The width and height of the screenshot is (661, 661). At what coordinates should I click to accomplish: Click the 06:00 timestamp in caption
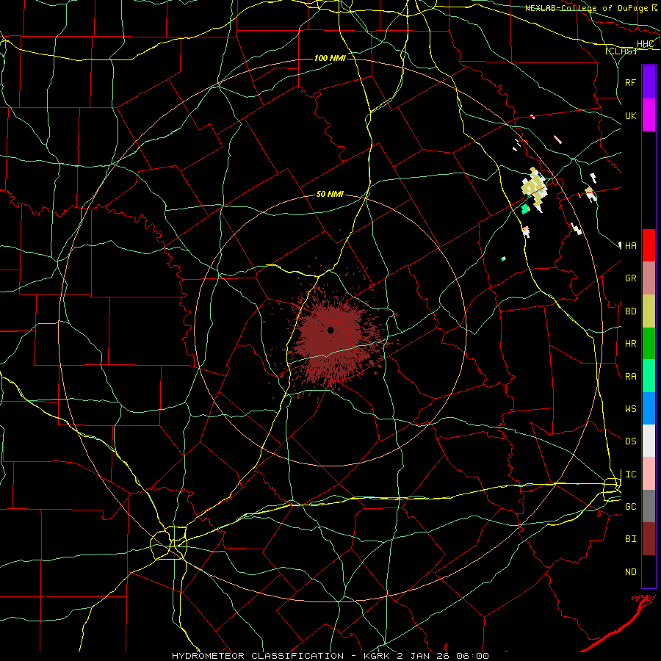tap(472, 656)
